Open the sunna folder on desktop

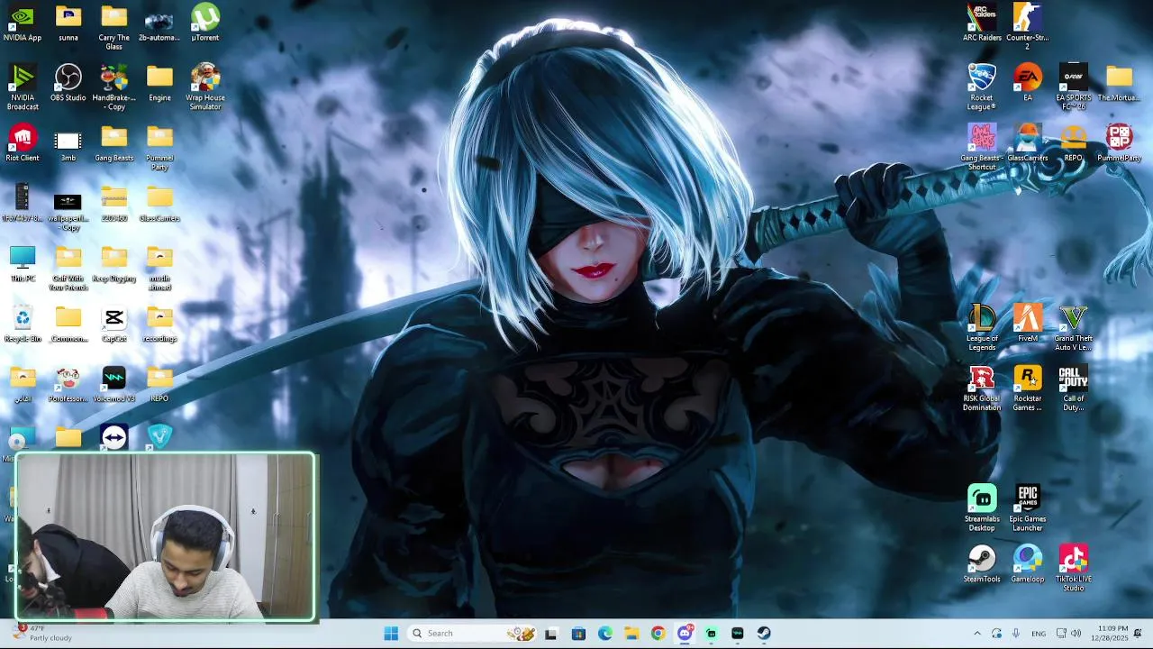click(68, 24)
